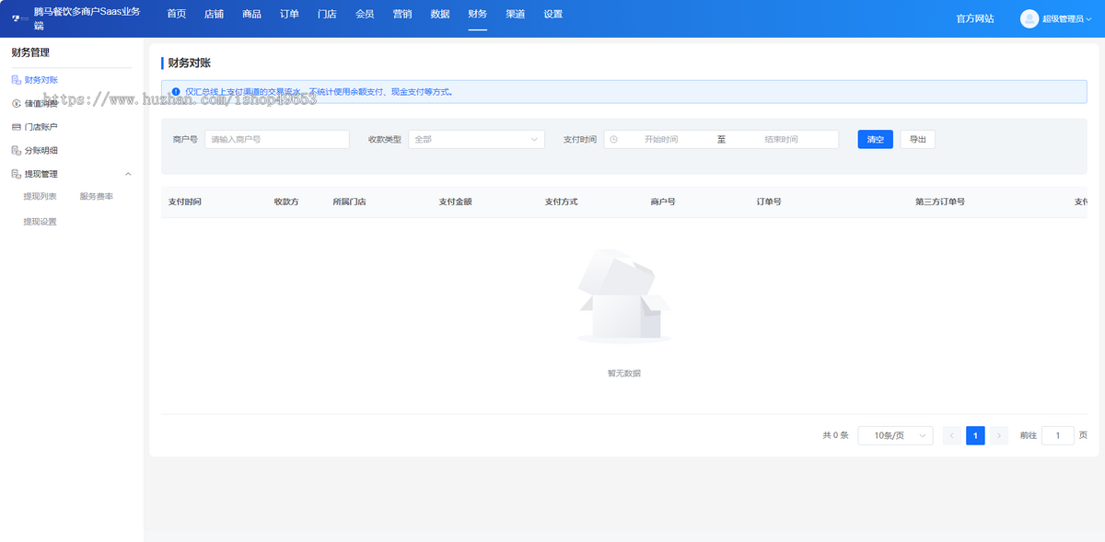Collapse the 提现管理 submenu chevron
Viewport: 1105px width, 542px height.
click(128, 174)
